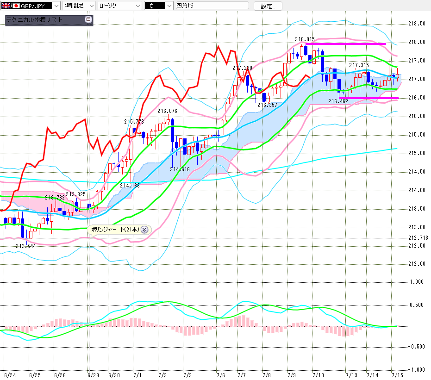Screen dimensions: 431x380
Task: Expand the テクニカル指標リスト panel via its square icon
Action: [88, 19]
